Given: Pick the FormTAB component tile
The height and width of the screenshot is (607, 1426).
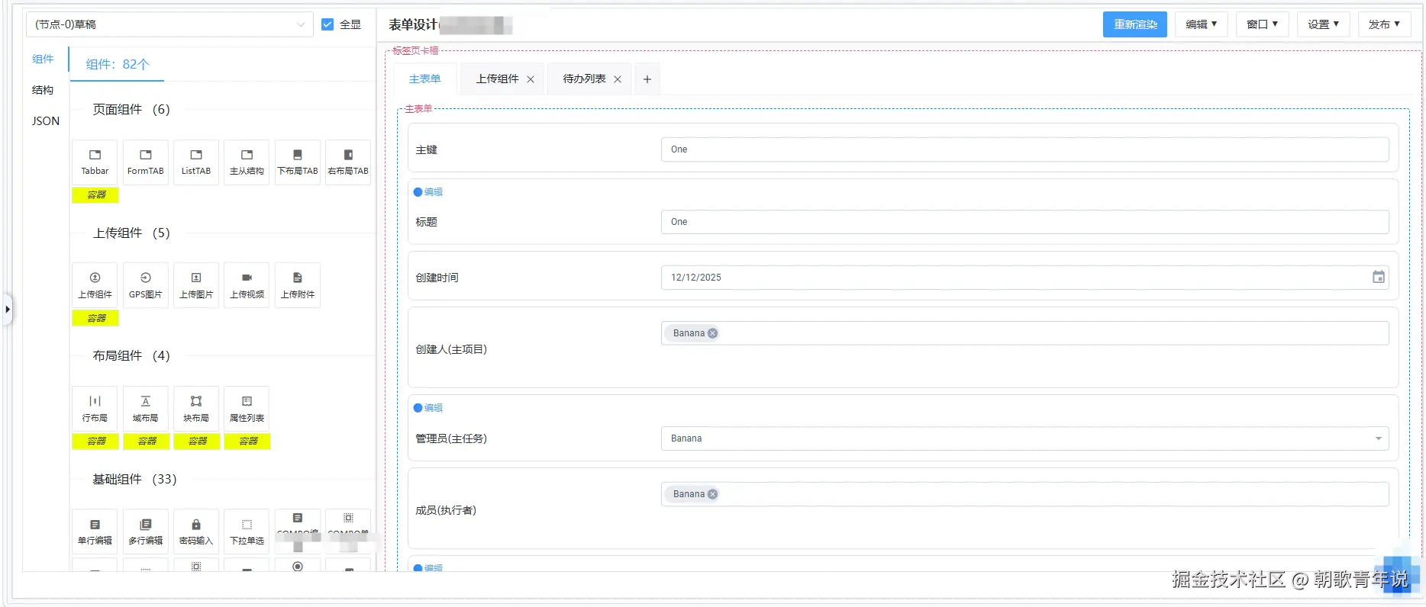Looking at the screenshot, I should point(145,162).
